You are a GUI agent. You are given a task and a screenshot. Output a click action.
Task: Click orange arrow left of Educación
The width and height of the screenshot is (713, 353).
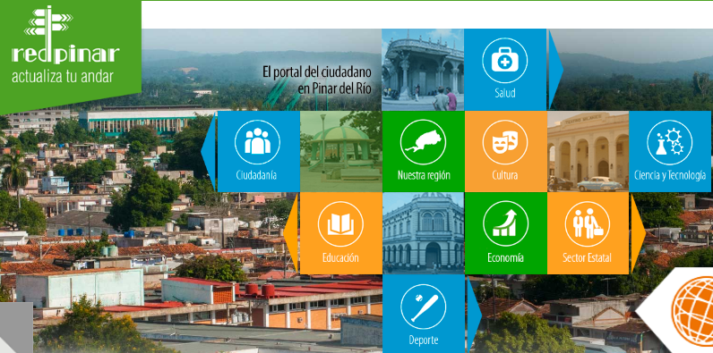[x=291, y=232]
